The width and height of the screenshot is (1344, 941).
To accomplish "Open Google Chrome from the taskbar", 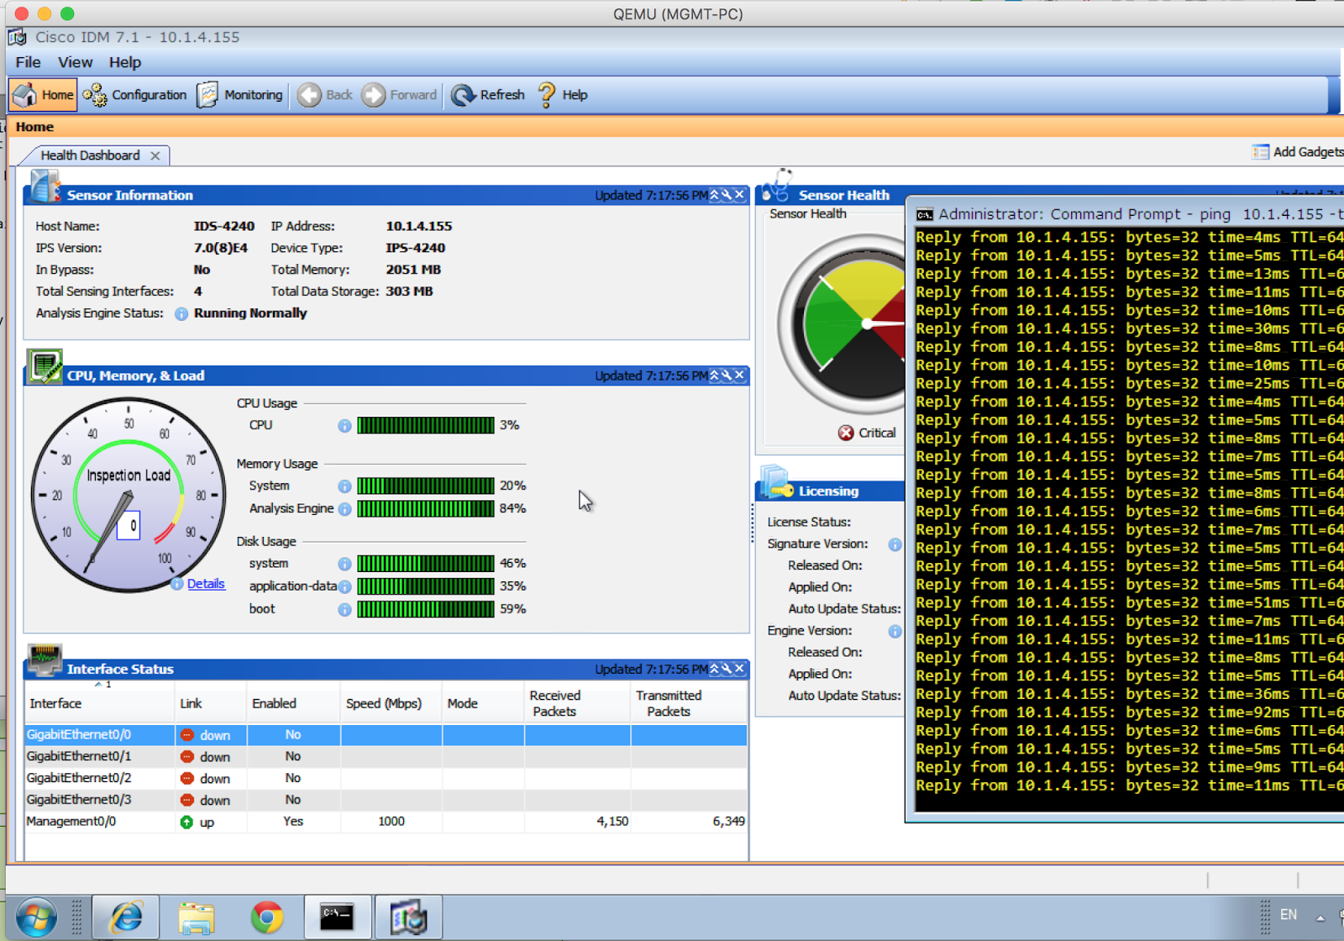I will coord(266,917).
